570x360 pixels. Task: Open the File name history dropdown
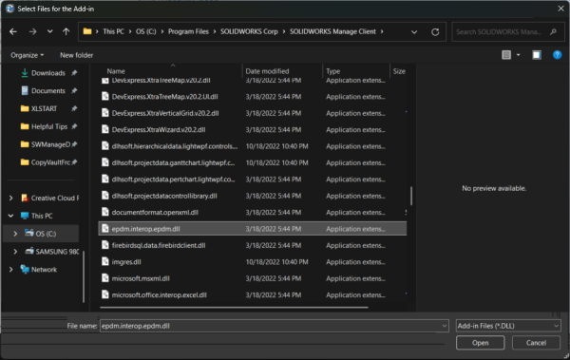pyautogui.click(x=445, y=326)
